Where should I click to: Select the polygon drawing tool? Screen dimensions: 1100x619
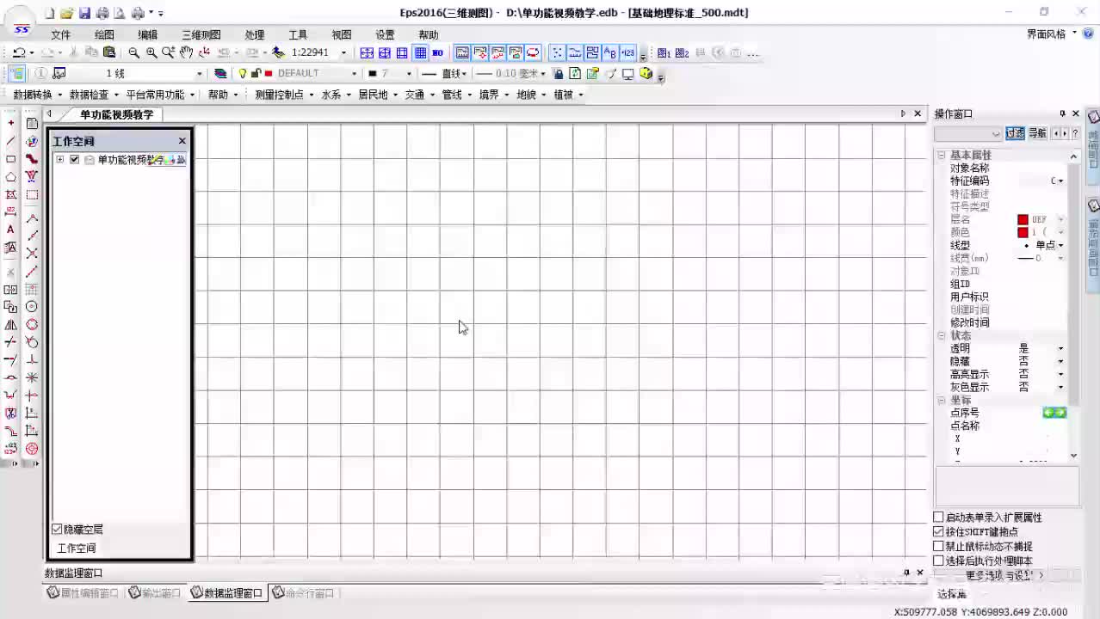[10, 177]
